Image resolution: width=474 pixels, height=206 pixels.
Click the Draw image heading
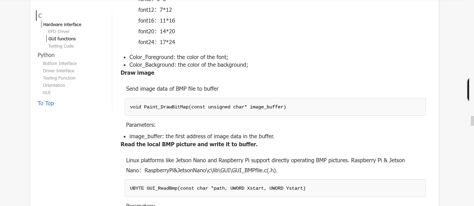137,73
